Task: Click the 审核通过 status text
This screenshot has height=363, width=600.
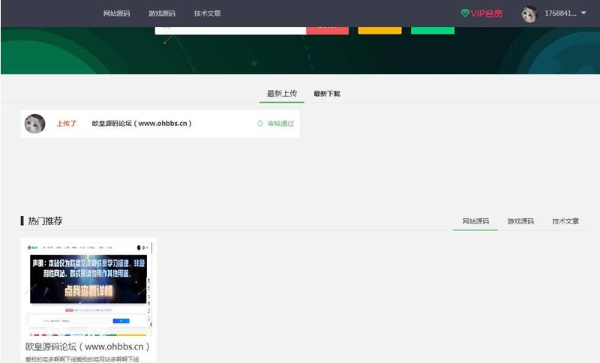Action: (x=280, y=124)
